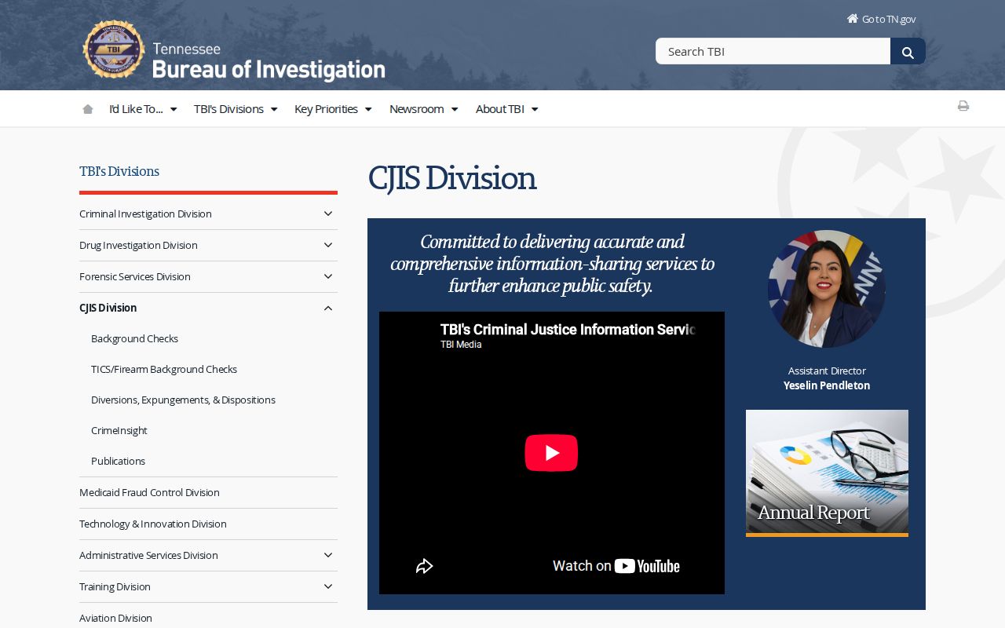
Task: Click the CJIS Division sidebar label
Action: pos(108,308)
